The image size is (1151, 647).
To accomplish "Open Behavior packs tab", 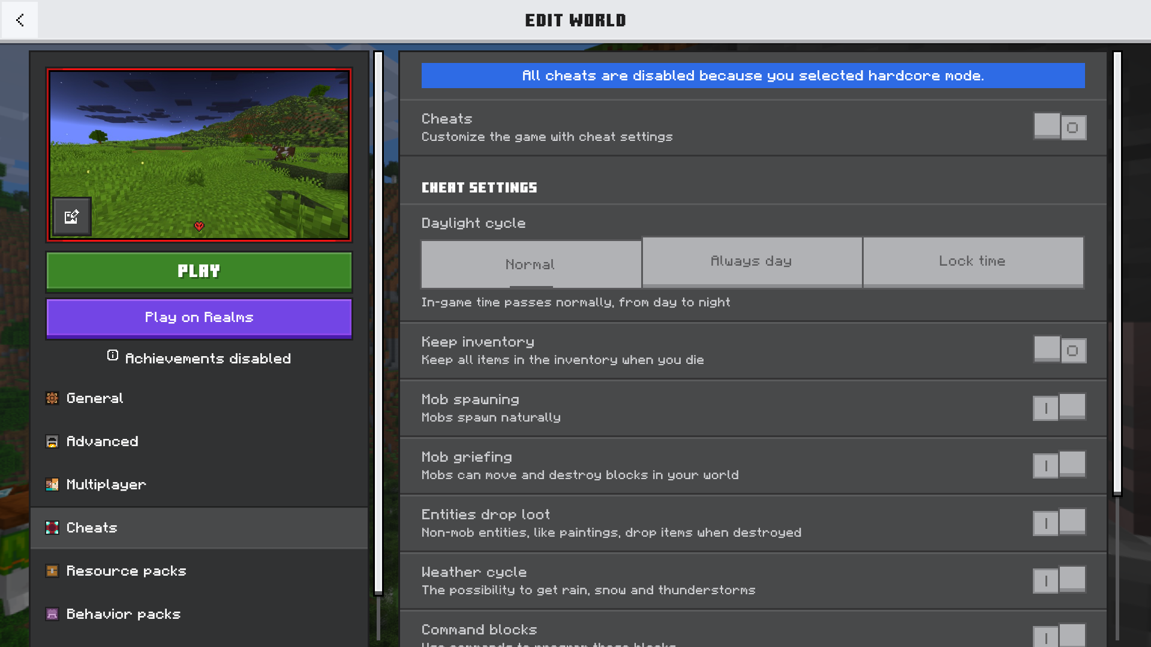I will point(199,614).
